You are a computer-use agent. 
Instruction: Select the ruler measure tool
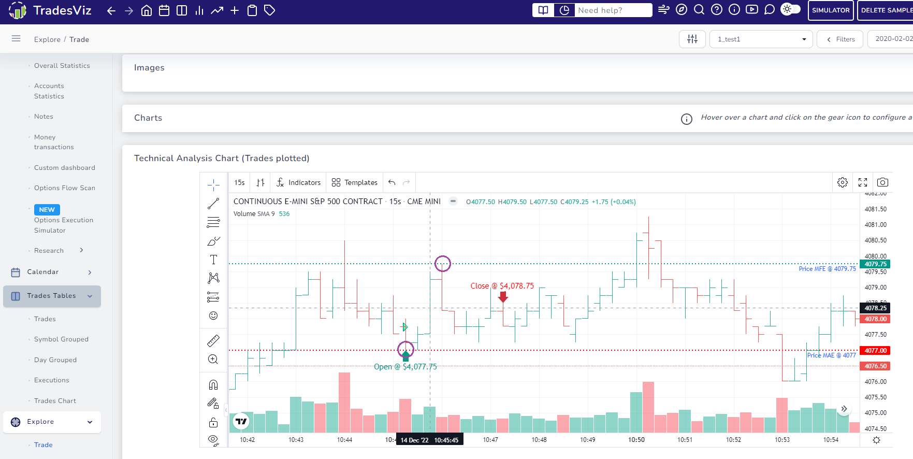coord(213,341)
